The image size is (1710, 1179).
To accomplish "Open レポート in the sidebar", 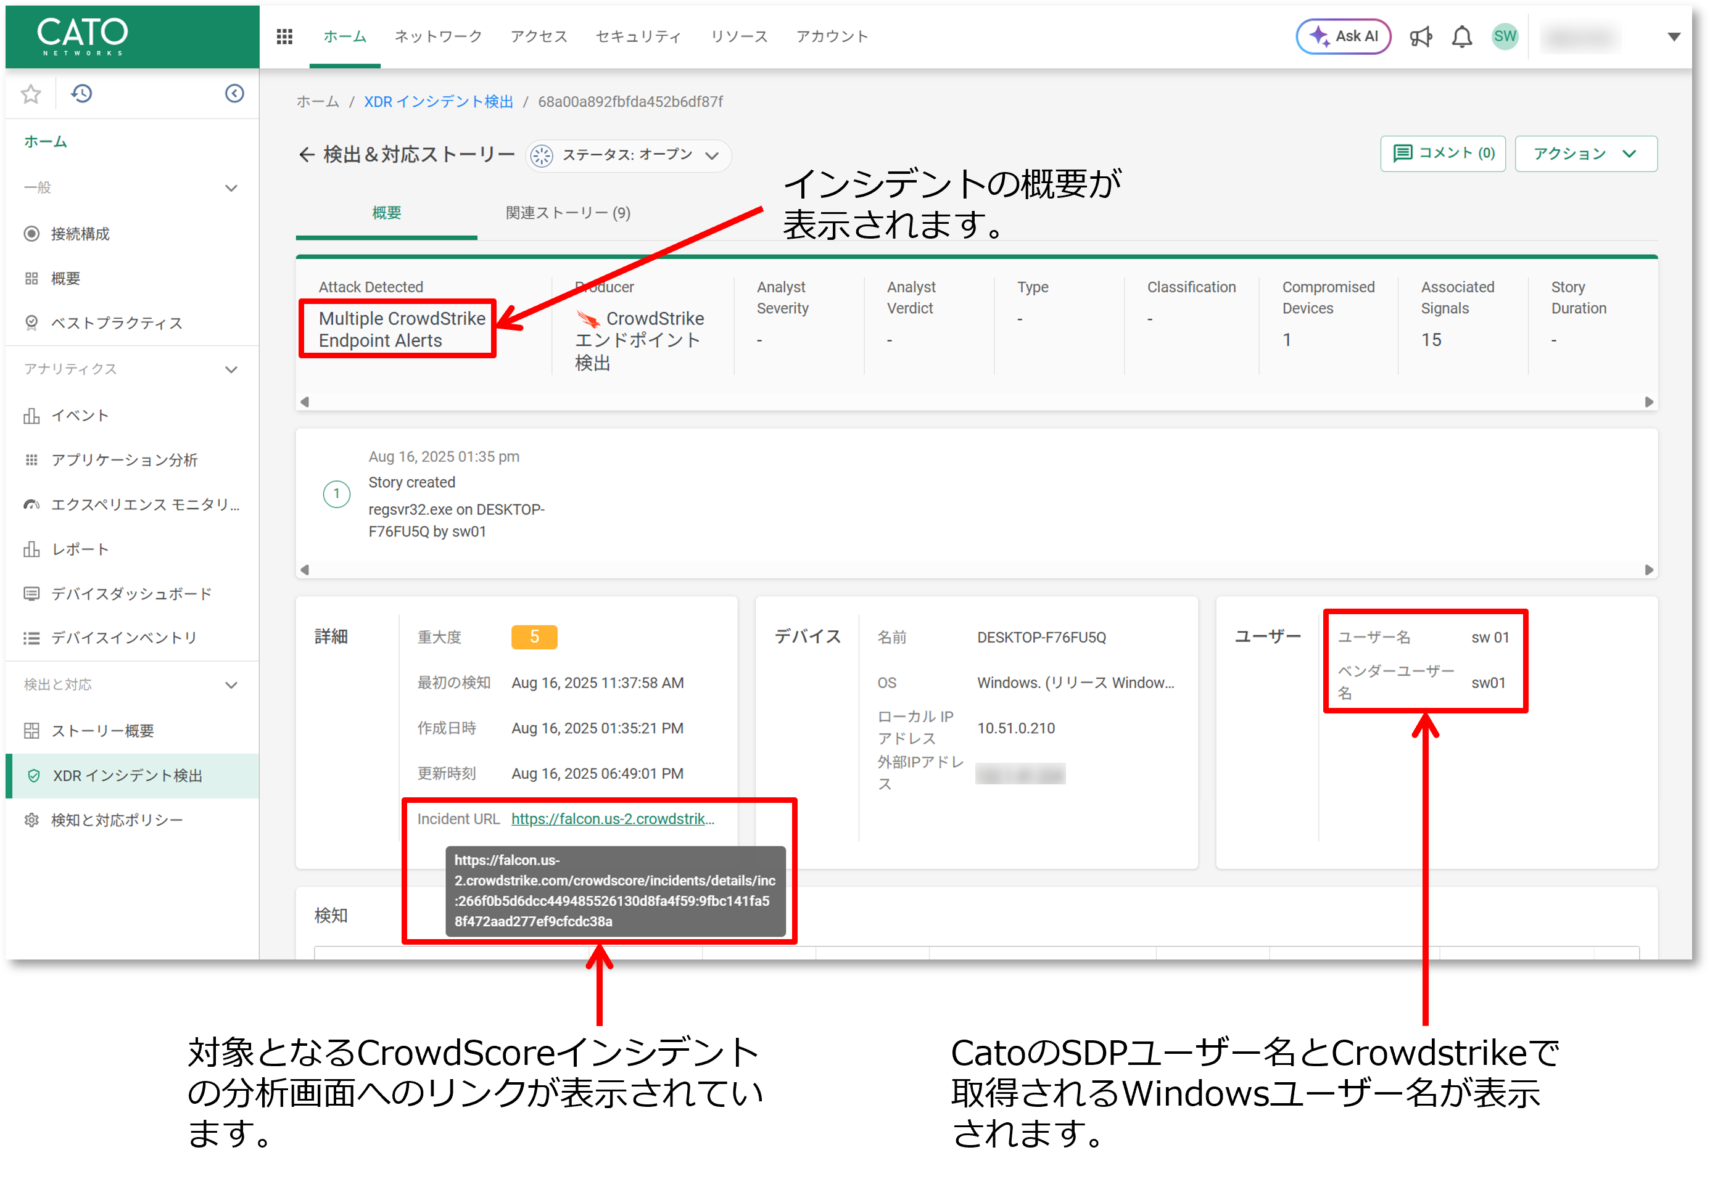I will click(80, 549).
